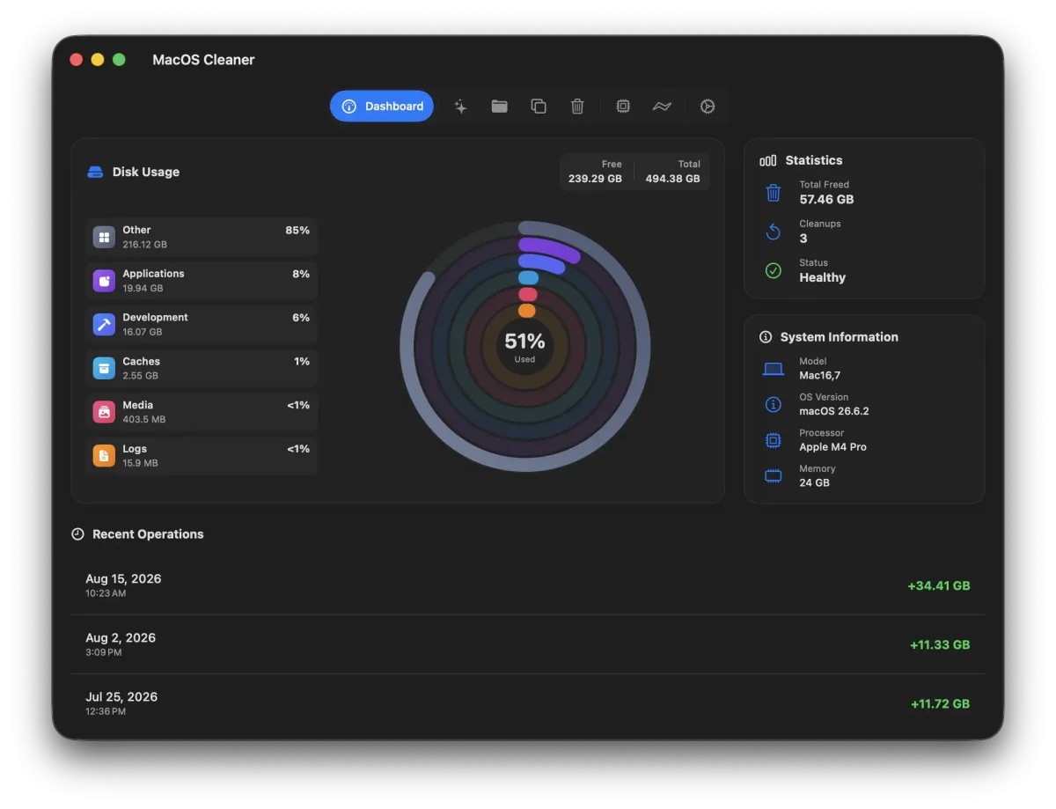Viewport: 1056px width, 809px height.
Task: Click the Model laptop icon
Action: point(774,369)
